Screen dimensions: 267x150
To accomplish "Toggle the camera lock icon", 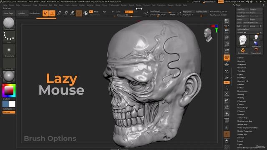I will tap(227, 77).
